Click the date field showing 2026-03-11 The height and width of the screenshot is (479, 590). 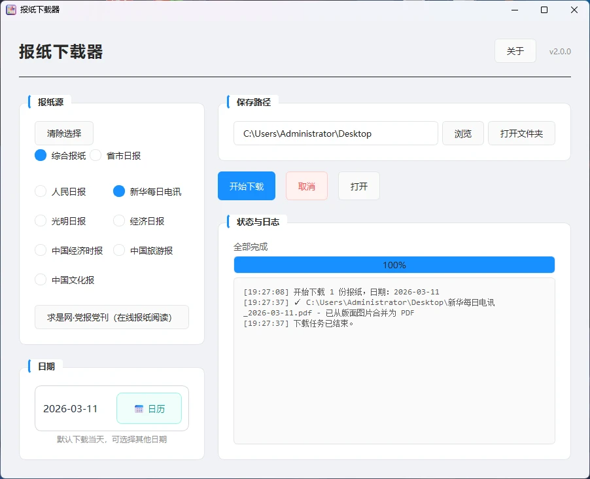(x=71, y=408)
